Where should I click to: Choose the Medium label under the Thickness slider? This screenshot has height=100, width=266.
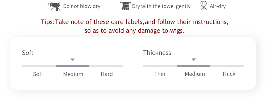pos(195,74)
